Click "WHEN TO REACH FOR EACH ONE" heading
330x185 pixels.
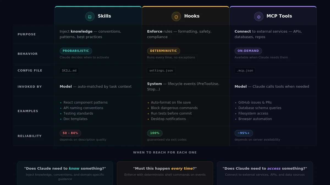pos(165,153)
